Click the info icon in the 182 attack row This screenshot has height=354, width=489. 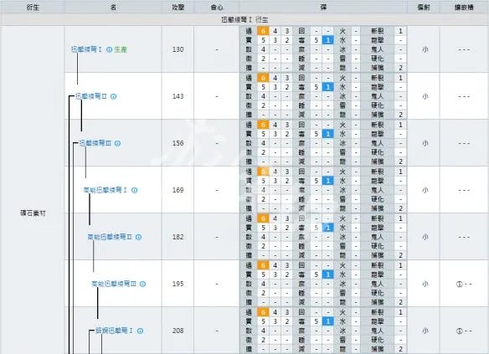click(139, 237)
